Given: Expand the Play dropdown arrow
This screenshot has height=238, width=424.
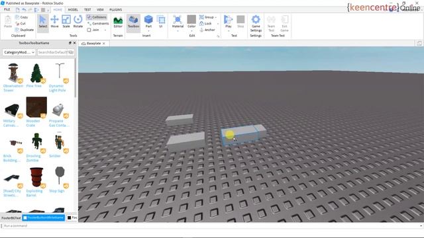Looking at the screenshot, I should click(228, 31).
